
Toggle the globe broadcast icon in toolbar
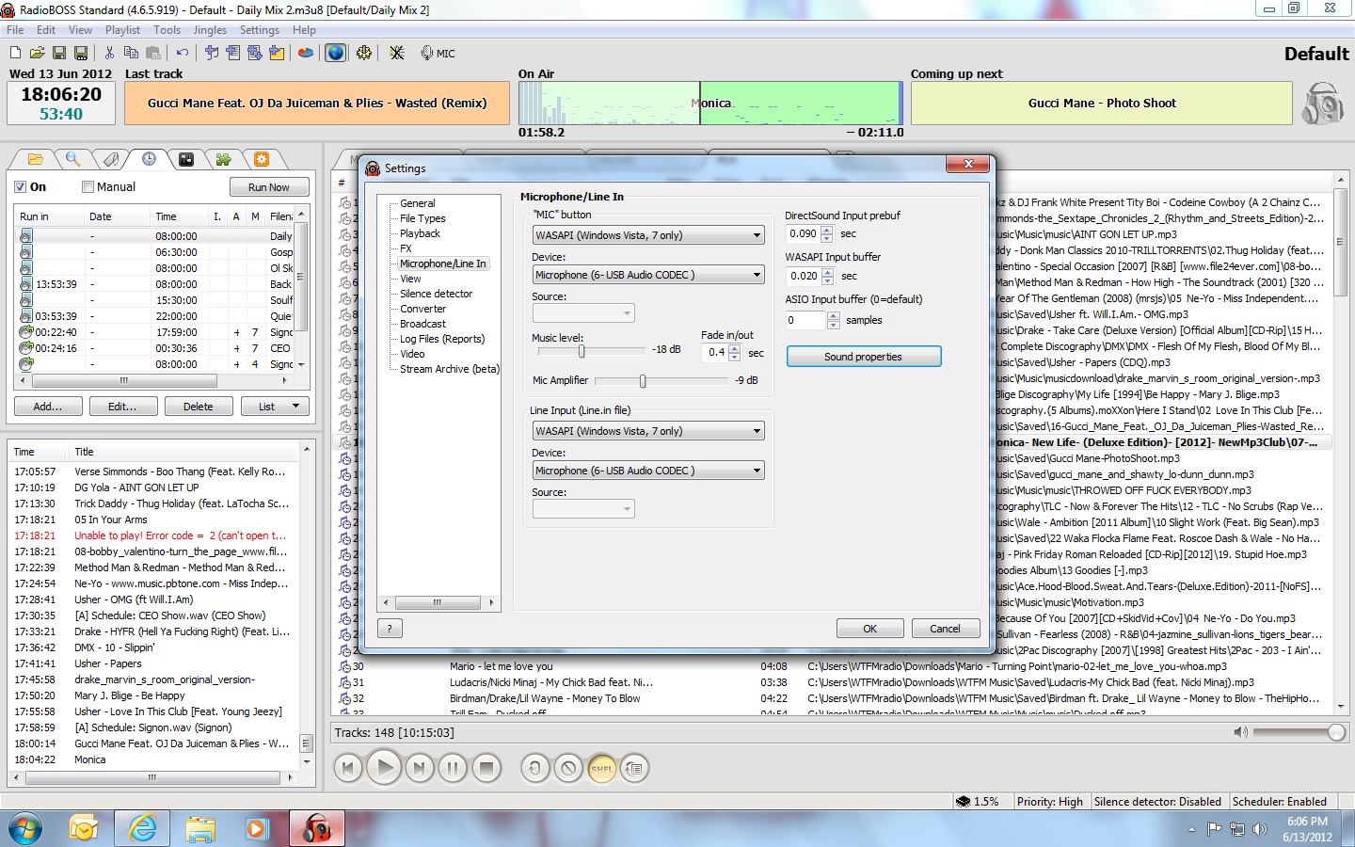coord(335,53)
